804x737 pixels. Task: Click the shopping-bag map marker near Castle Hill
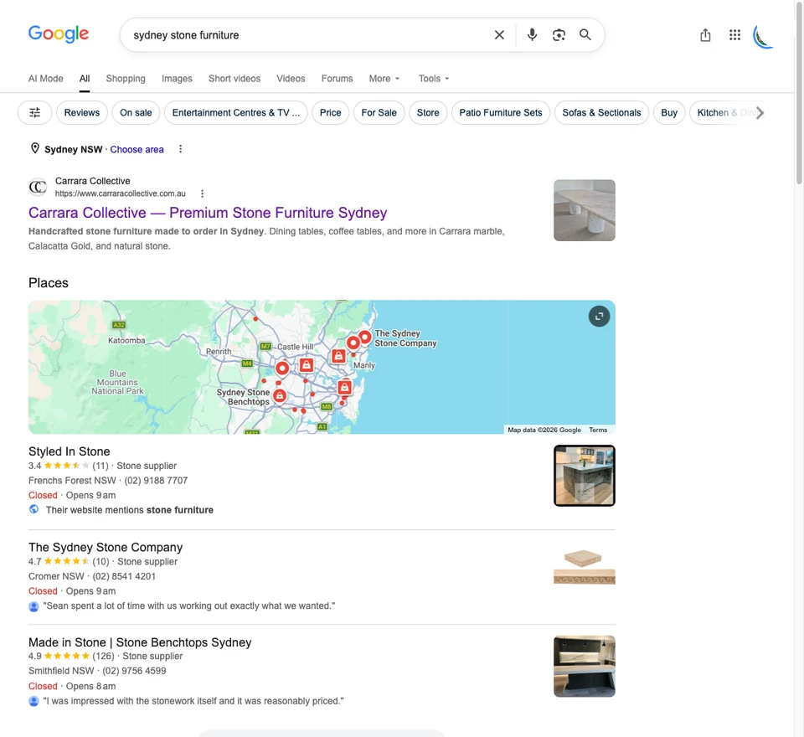307,364
